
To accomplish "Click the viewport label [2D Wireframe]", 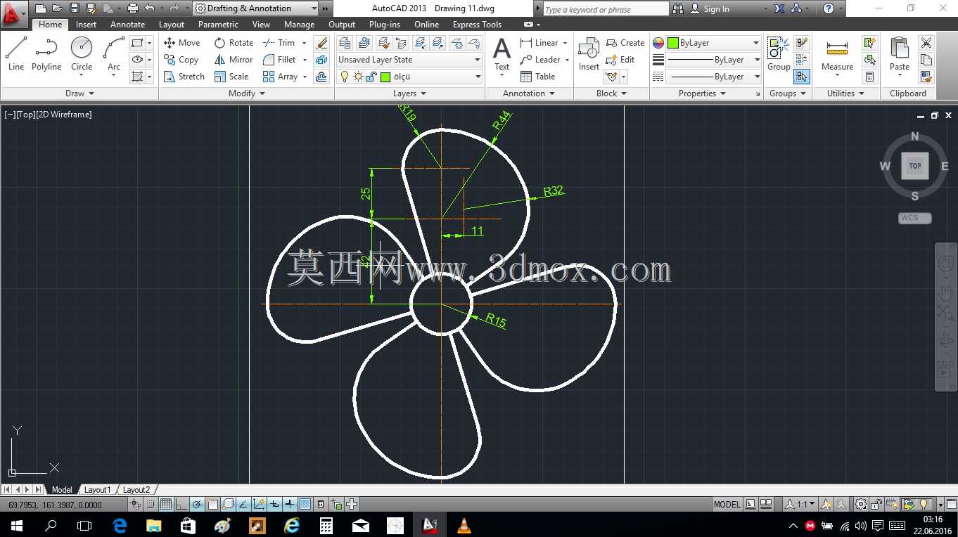I will [x=64, y=115].
